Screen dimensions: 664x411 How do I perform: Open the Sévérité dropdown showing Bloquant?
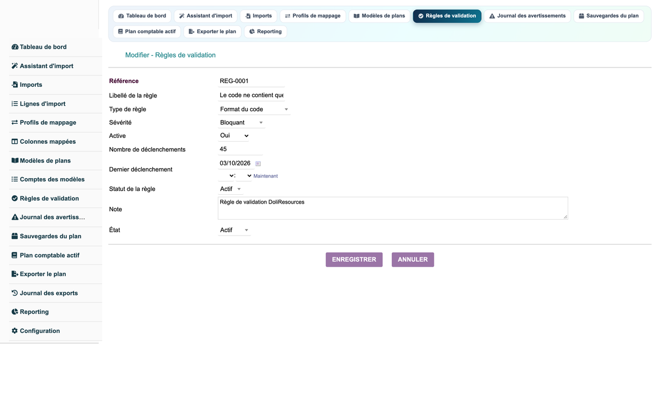click(241, 123)
